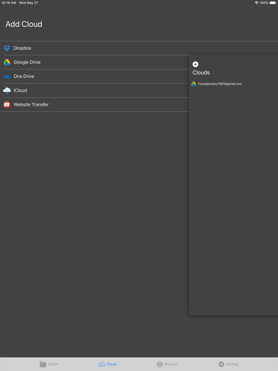The height and width of the screenshot is (371, 278).
Task: Click the Browser globe icon
Action: point(160,364)
